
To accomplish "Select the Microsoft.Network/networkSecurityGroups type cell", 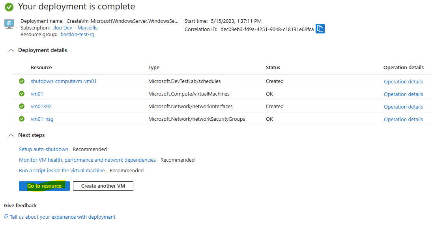I will [197, 119].
